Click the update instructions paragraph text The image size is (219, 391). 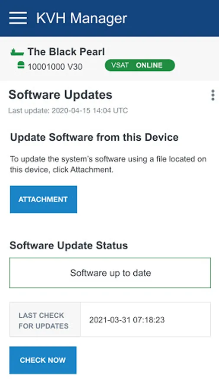(x=108, y=164)
